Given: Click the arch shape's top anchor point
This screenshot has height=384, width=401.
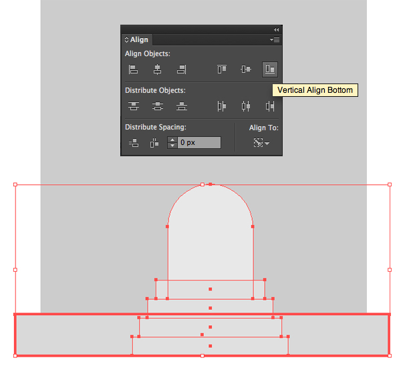Looking at the screenshot, I should pos(211,184).
